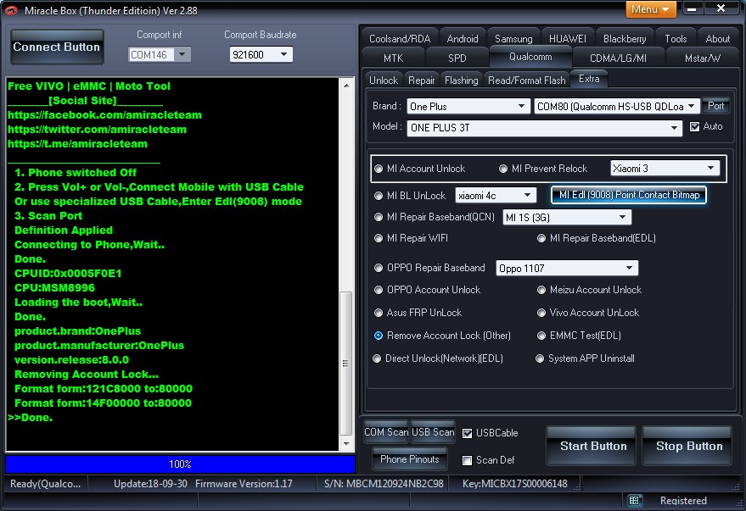Switch to the Android tab
Viewport: 746px width, 511px height.
[463, 39]
